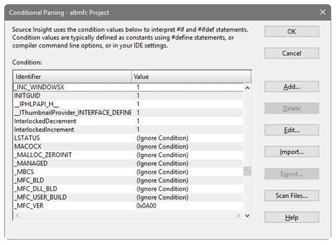Click the horizontal scrollbar right arrow
This screenshot has width=336, height=245.
pyautogui.click(x=238, y=216)
